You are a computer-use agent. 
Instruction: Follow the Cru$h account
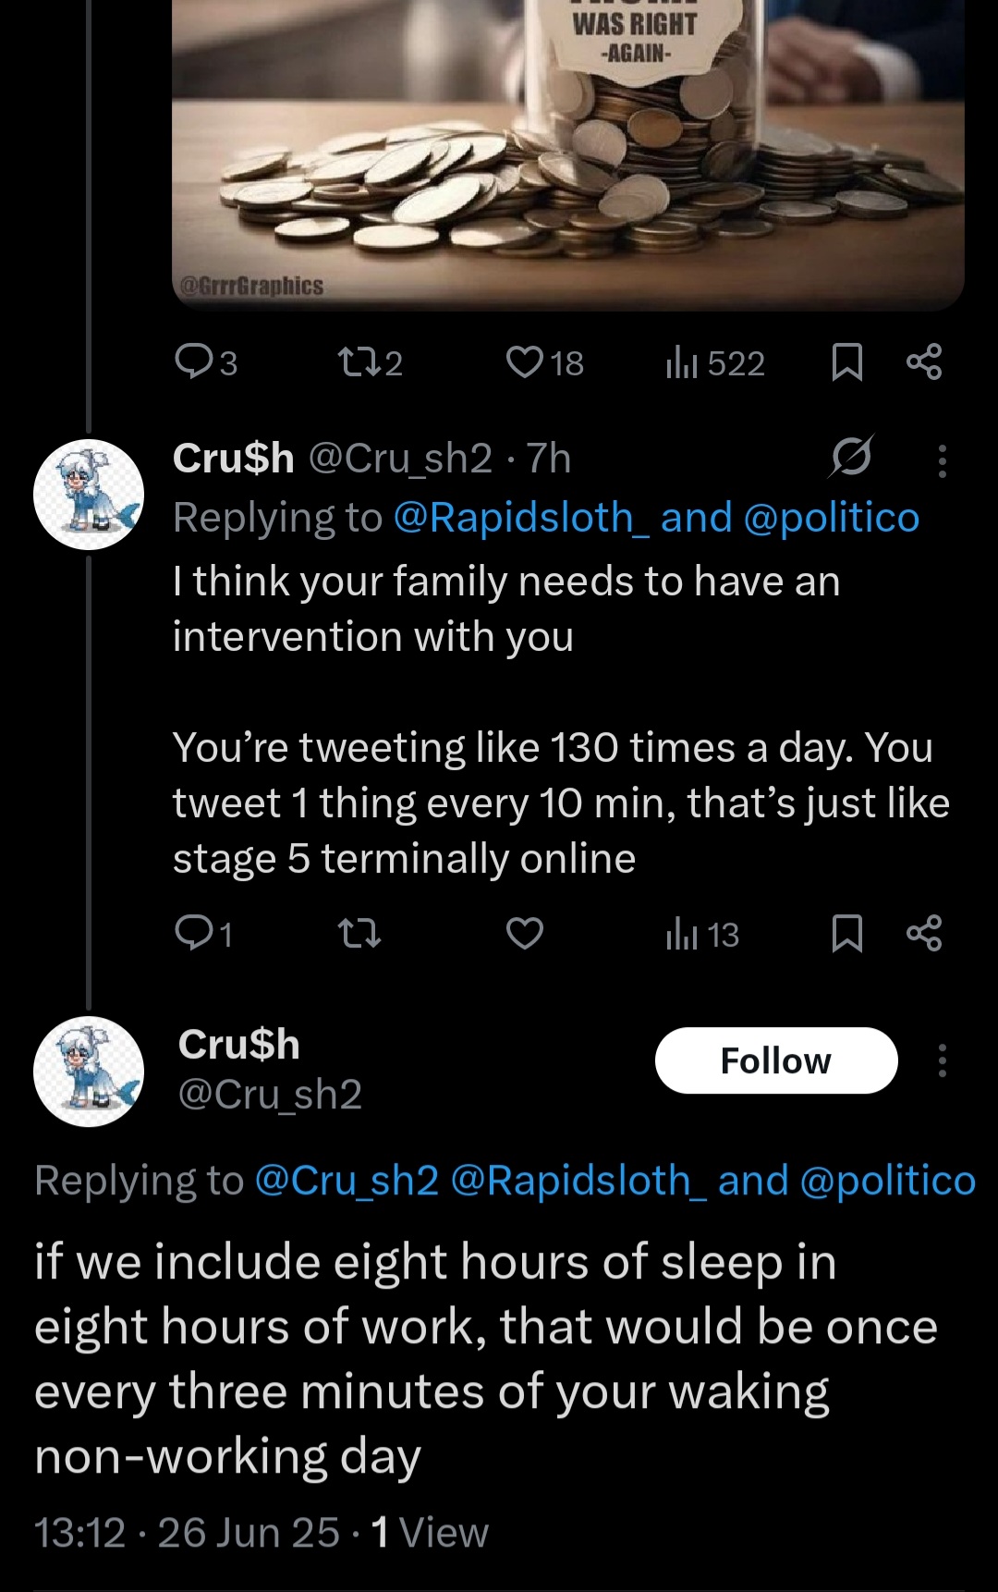tap(776, 1060)
